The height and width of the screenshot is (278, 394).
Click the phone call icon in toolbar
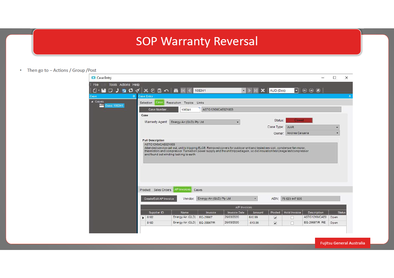point(117,91)
